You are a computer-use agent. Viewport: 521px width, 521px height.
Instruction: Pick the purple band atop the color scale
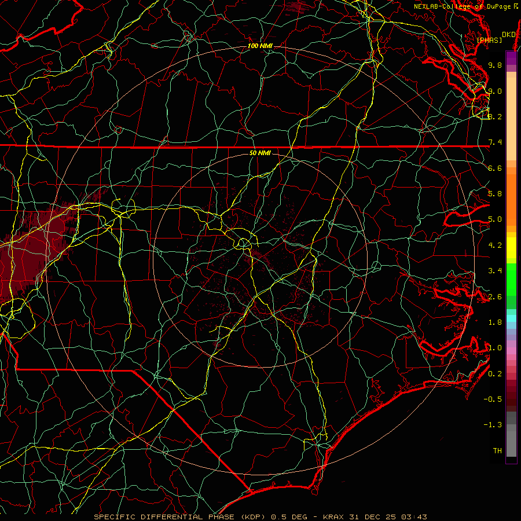511,58
